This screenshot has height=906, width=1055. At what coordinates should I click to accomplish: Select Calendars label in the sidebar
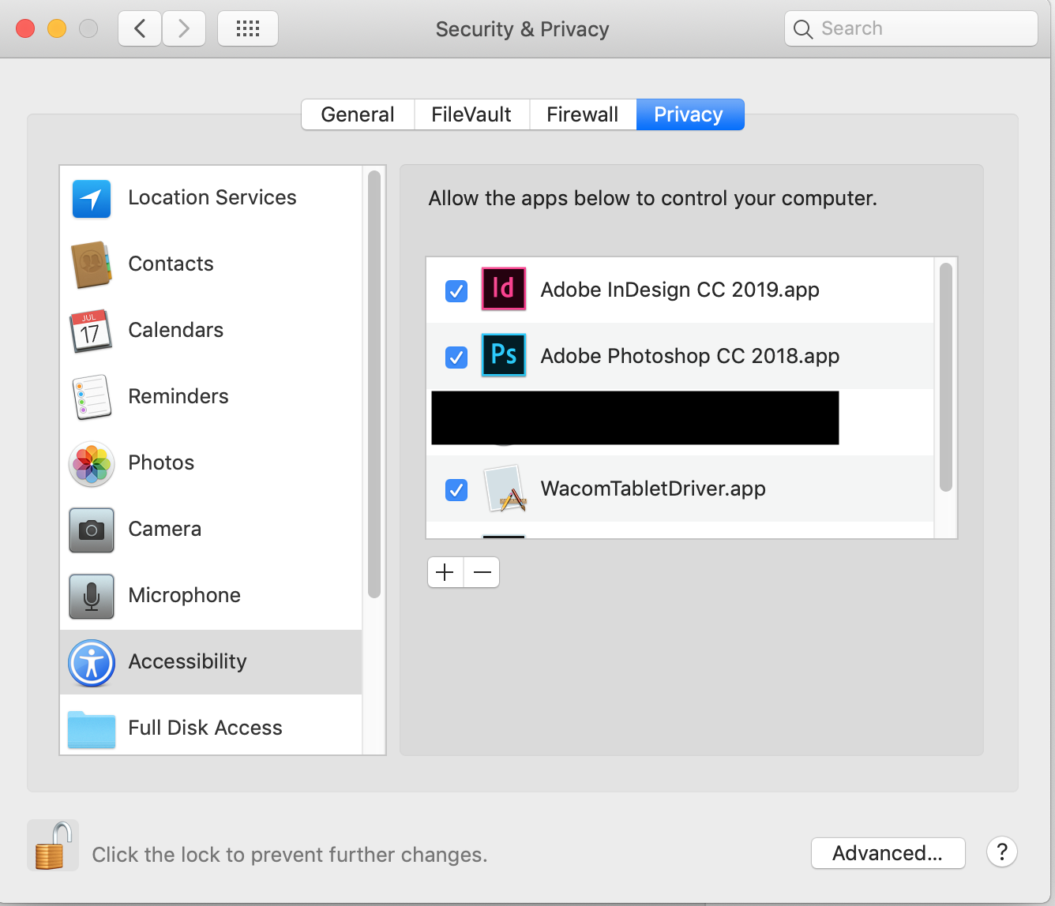(x=176, y=330)
